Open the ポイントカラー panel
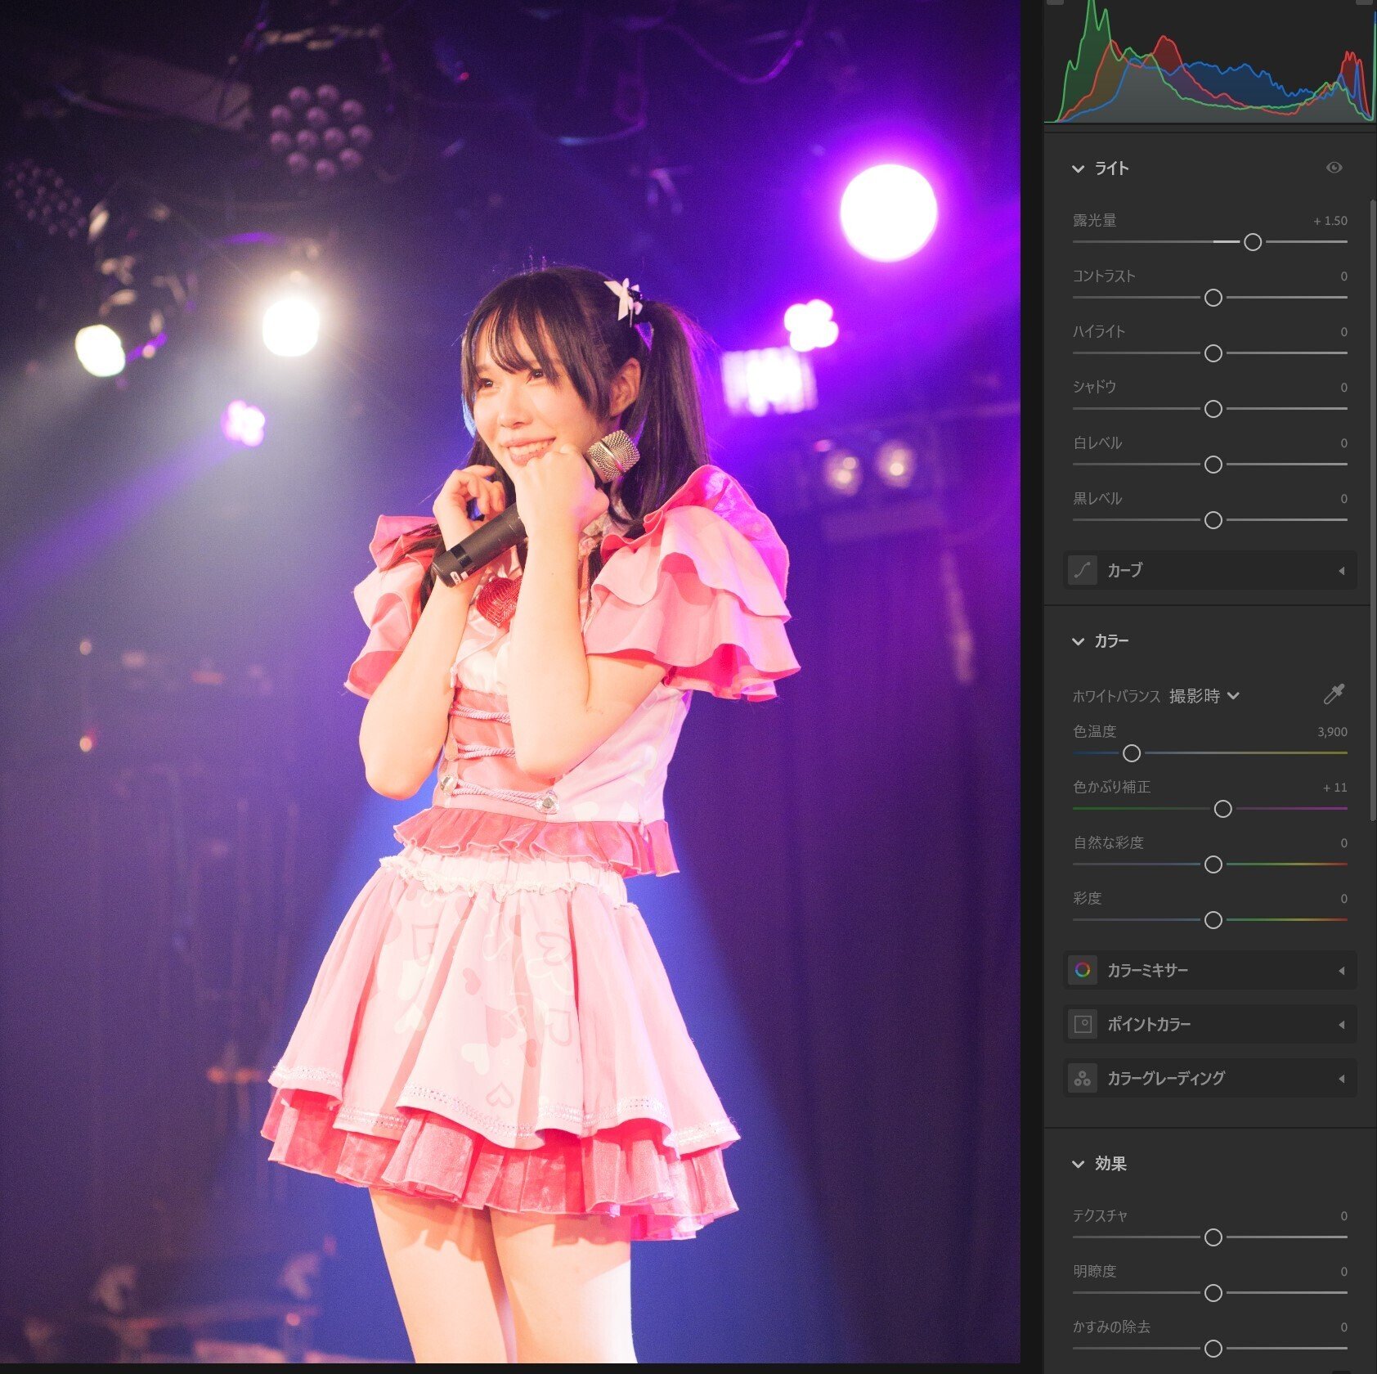Image resolution: width=1377 pixels, height=1374 pixels. tap(1209, 1024)
